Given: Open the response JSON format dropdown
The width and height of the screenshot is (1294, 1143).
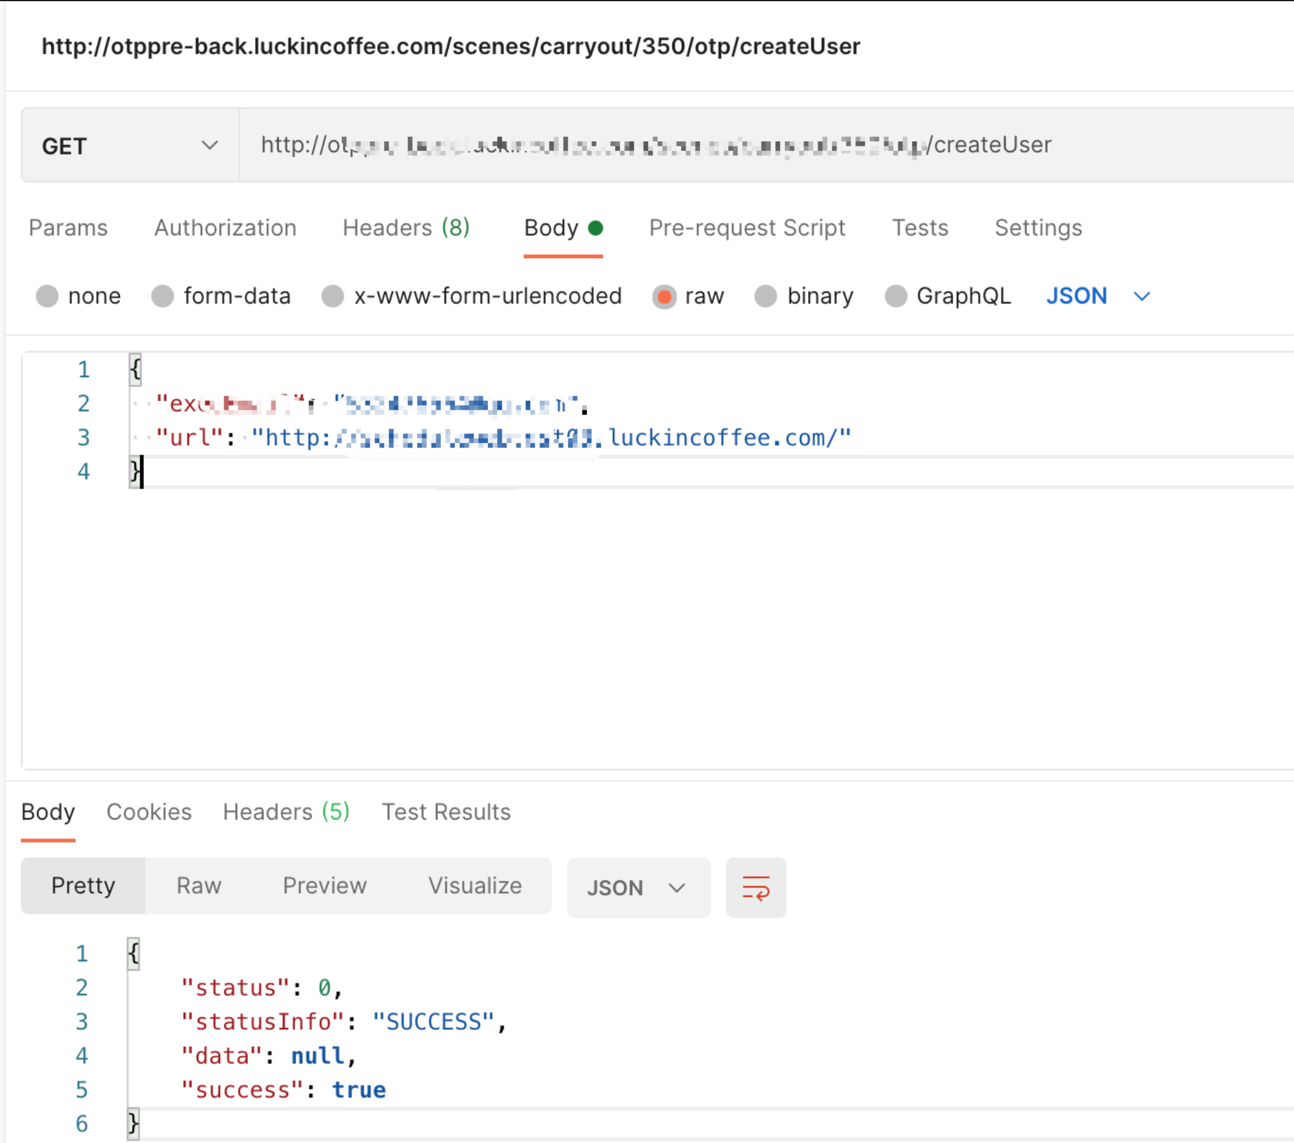Looking at the screenshot, I should (x=638, y=887).
